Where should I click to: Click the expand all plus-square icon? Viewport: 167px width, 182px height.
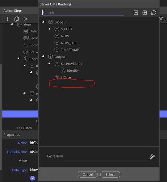click(145, 13)
